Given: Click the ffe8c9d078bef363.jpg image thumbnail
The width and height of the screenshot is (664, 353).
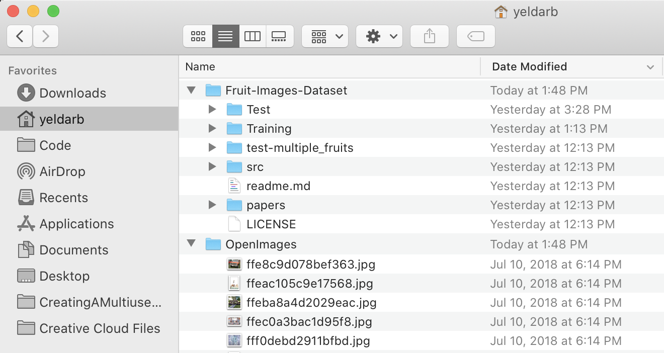Looking at the screenshot, I should (234, 263).
